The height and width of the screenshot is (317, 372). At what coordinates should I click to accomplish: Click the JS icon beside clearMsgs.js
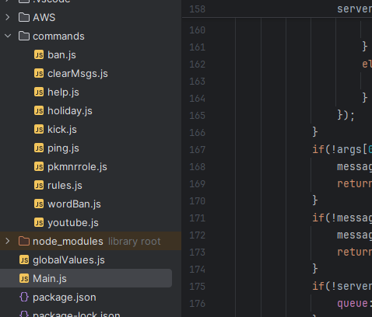(x=39, y=73)
